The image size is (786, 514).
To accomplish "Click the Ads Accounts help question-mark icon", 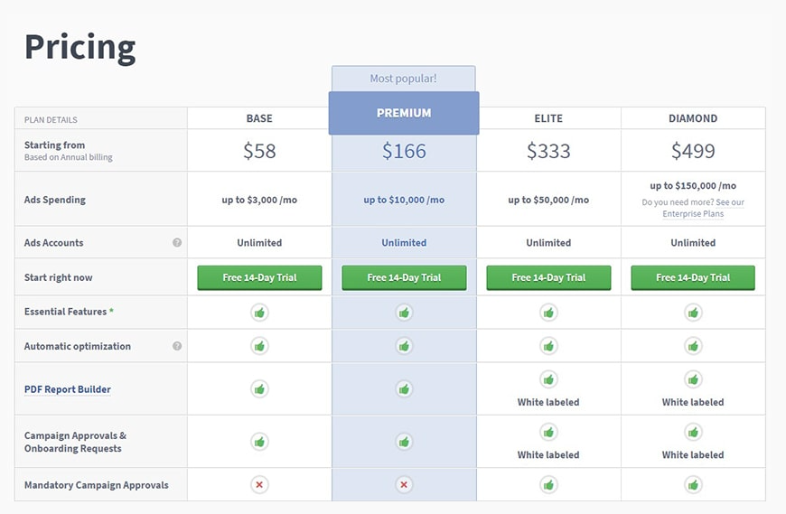I will point(177,242).
